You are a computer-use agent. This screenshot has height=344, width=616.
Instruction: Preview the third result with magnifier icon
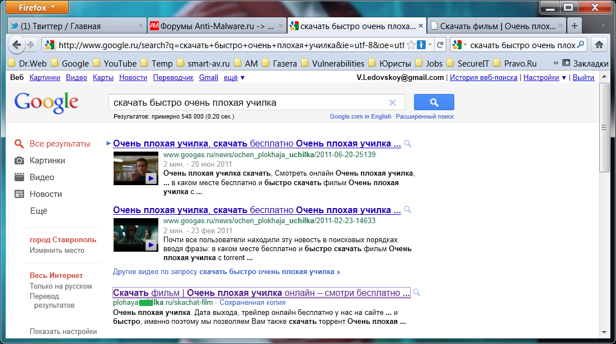click(x=416, y=293)
